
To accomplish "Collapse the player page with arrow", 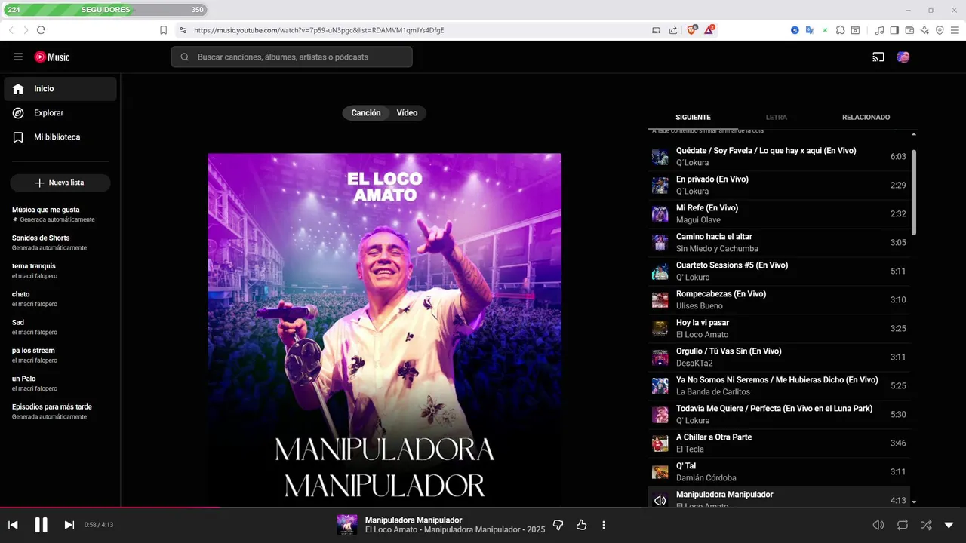I will 949,525.
